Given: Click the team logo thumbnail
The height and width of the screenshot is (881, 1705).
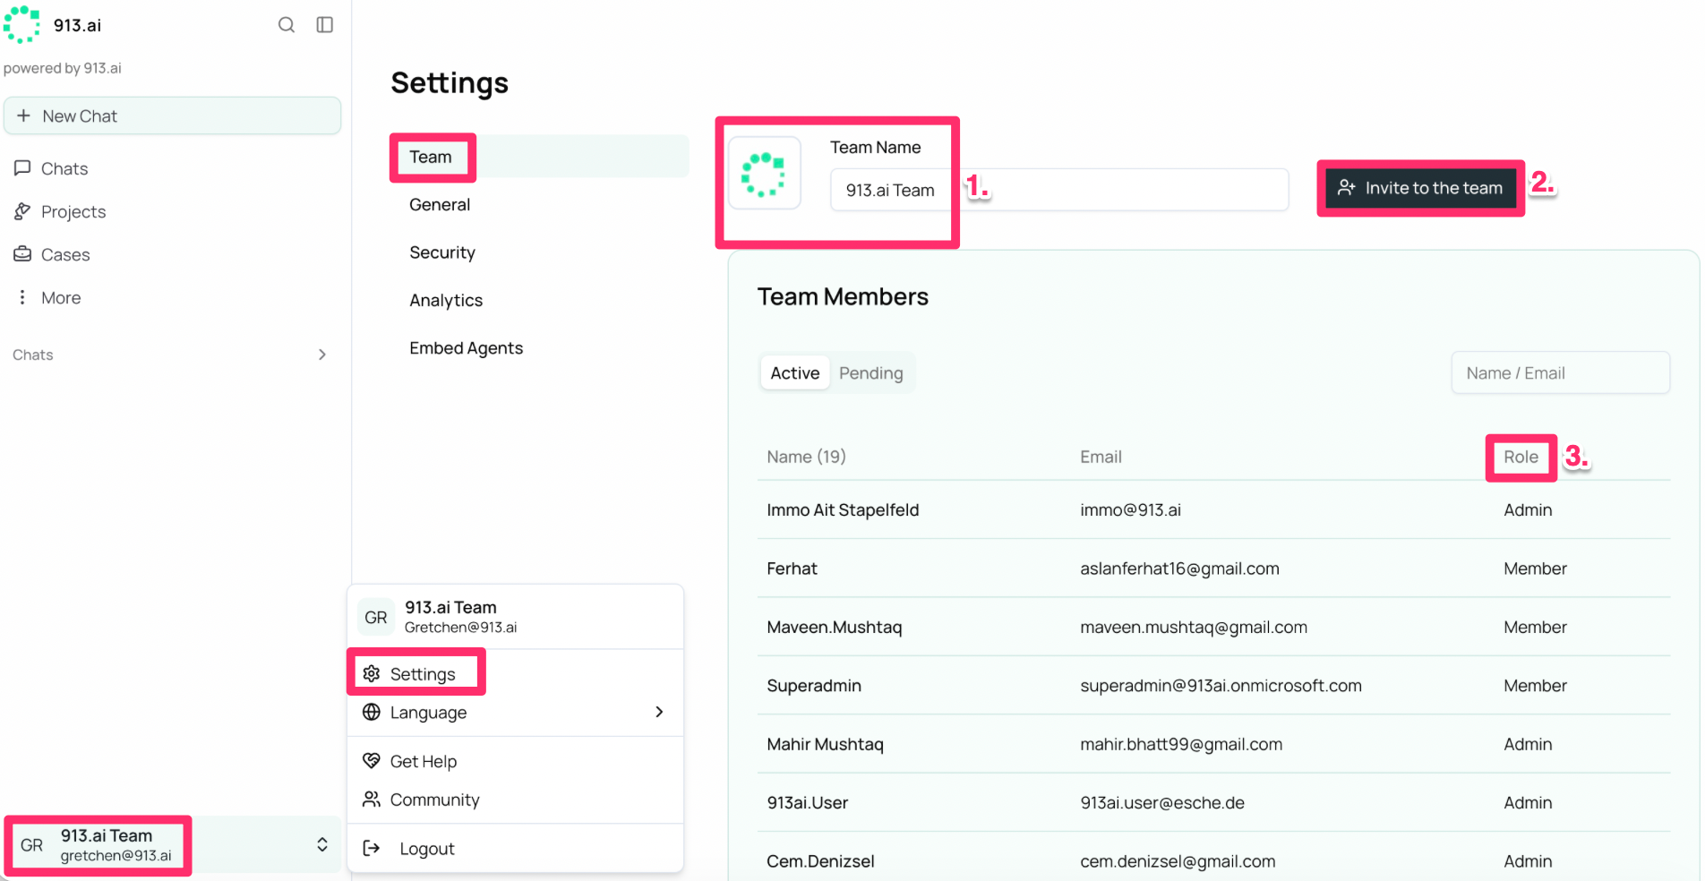Looking at the screenshot, I should (x=764, y=174).
